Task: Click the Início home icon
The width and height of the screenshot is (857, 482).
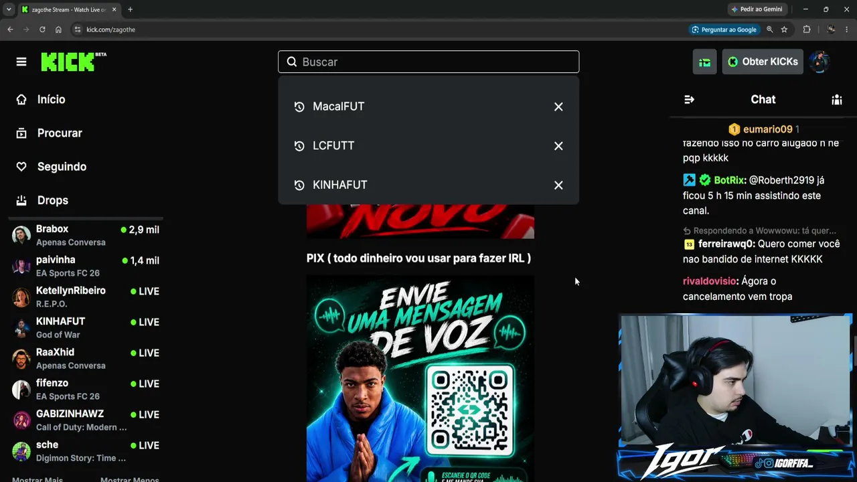Action: (21, 100)
